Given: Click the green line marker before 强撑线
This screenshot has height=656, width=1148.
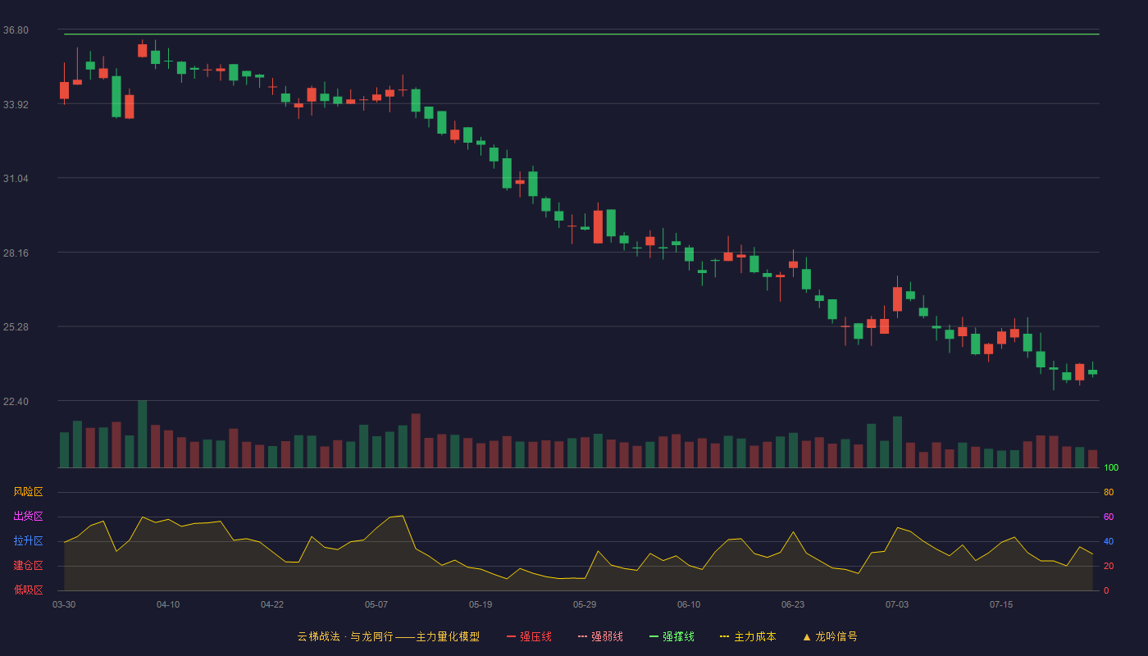Looking at the screenshot, I should (654, 636).
